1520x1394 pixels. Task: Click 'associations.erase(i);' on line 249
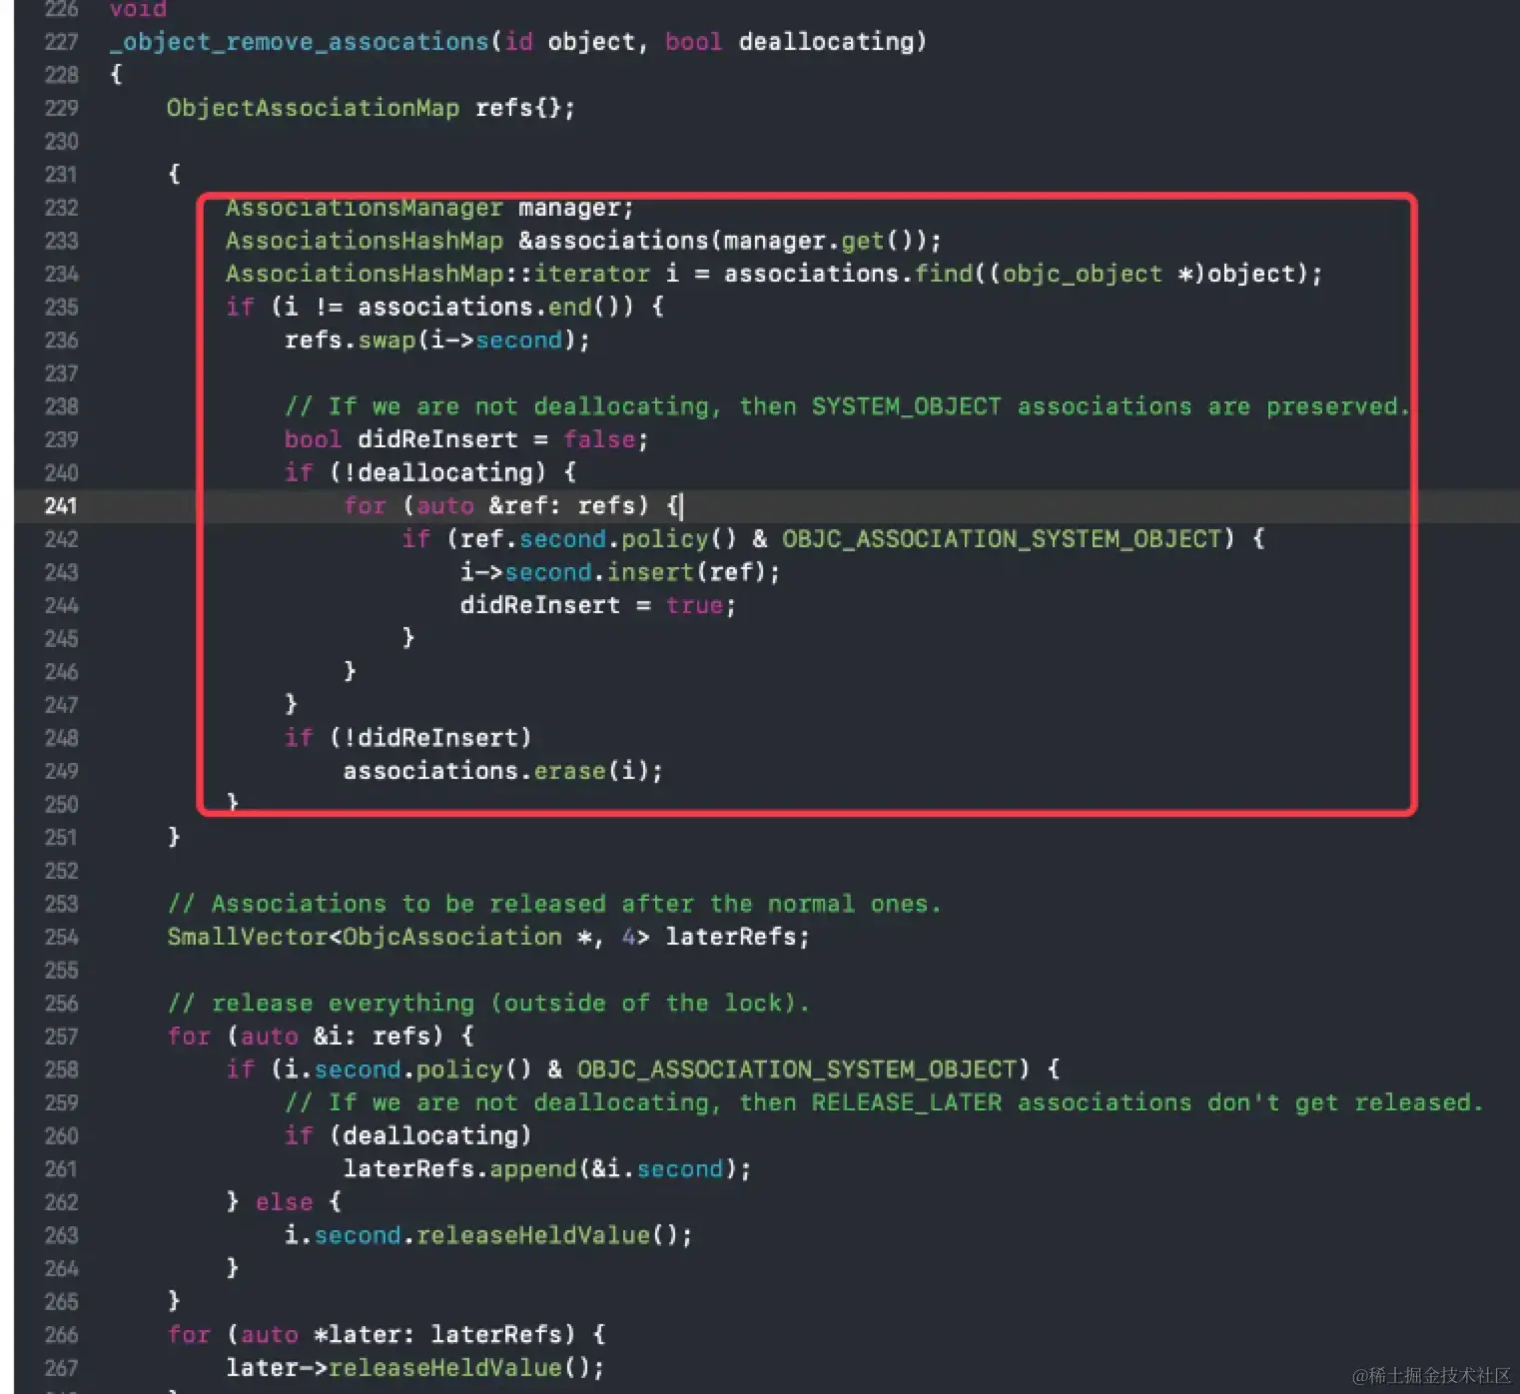coord(502,771)
